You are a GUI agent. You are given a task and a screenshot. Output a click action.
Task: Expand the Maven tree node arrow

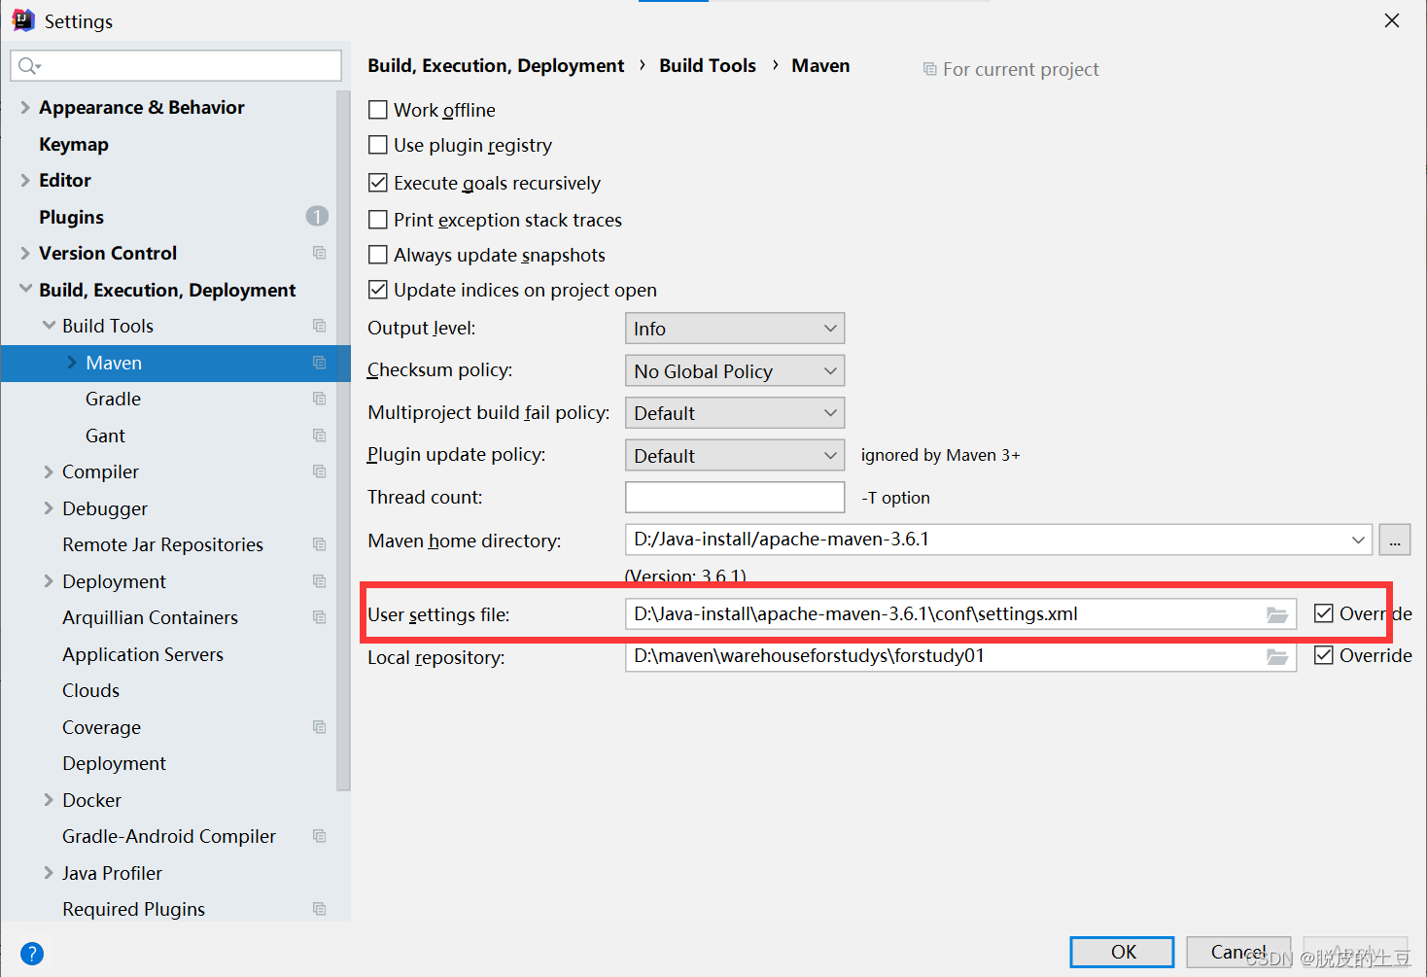tap(72, 363)
